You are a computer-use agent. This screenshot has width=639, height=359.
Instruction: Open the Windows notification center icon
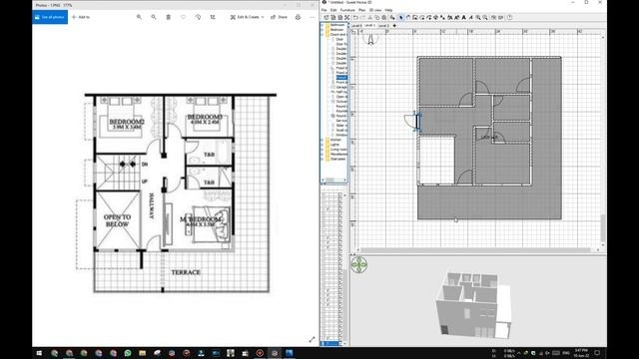[597, 353]
